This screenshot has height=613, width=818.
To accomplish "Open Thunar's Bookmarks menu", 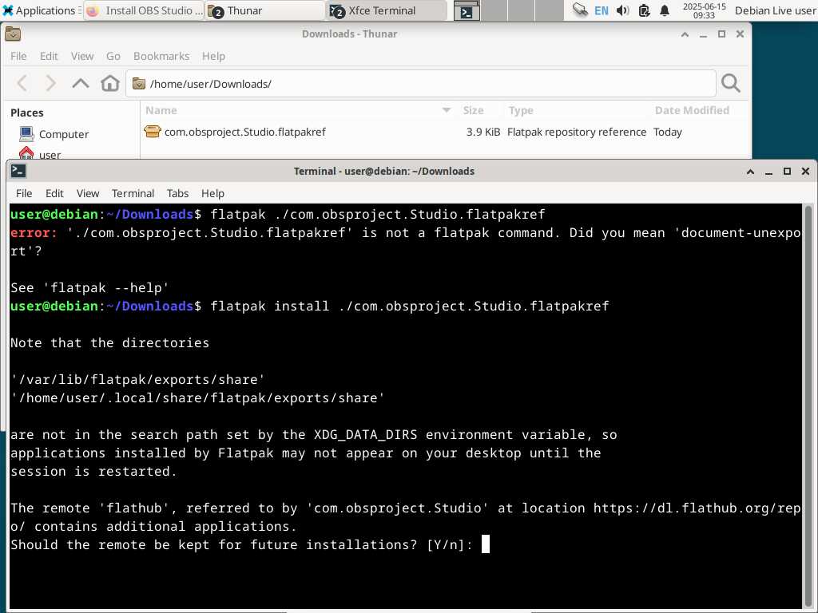I will [x=161, y=56].
